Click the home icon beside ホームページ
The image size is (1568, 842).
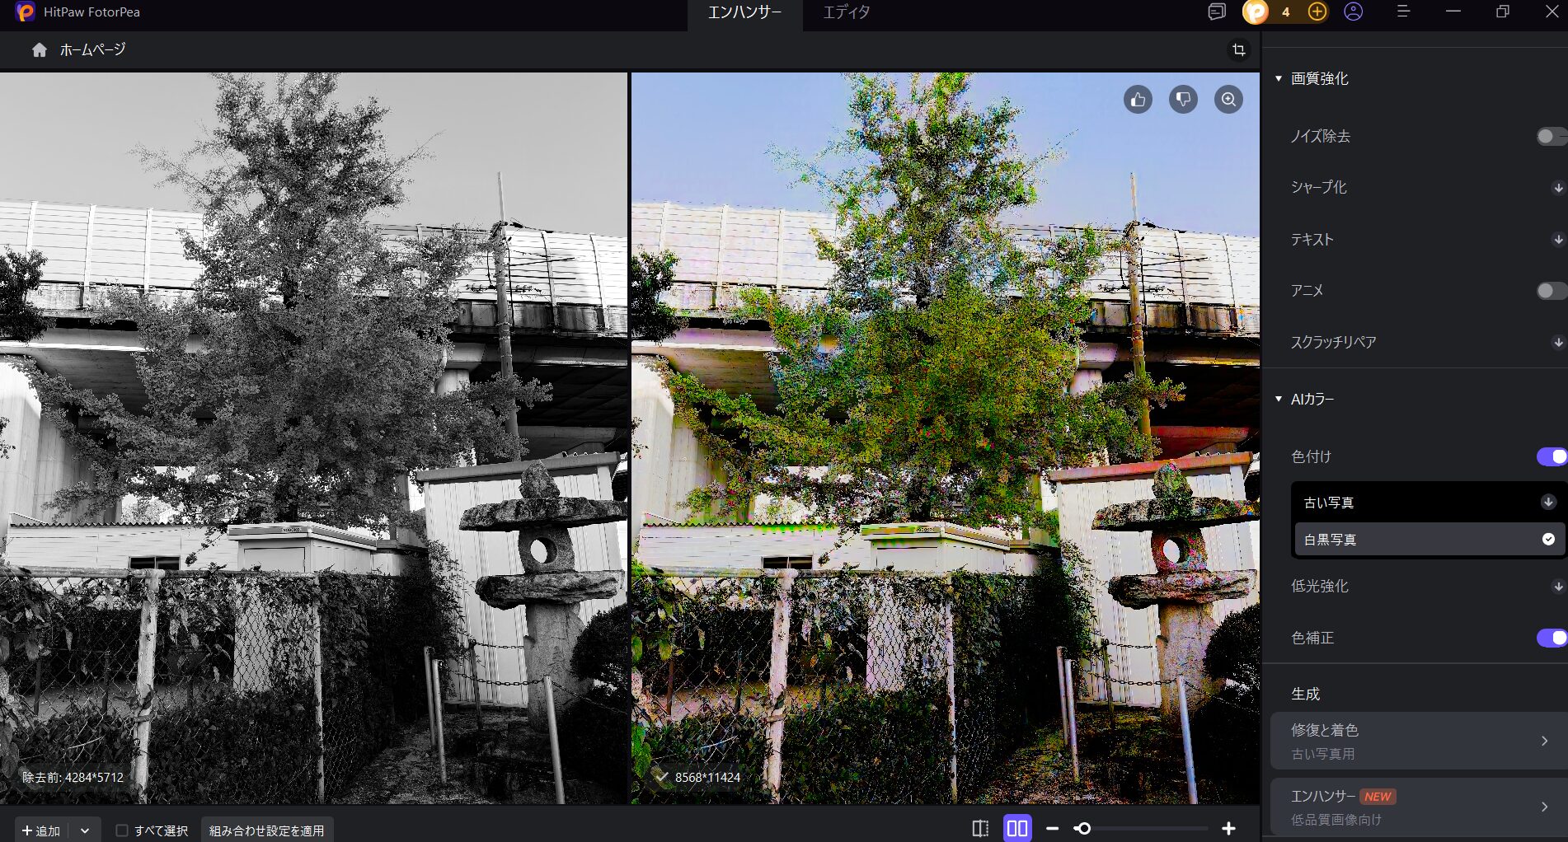(x=39, y=50)
